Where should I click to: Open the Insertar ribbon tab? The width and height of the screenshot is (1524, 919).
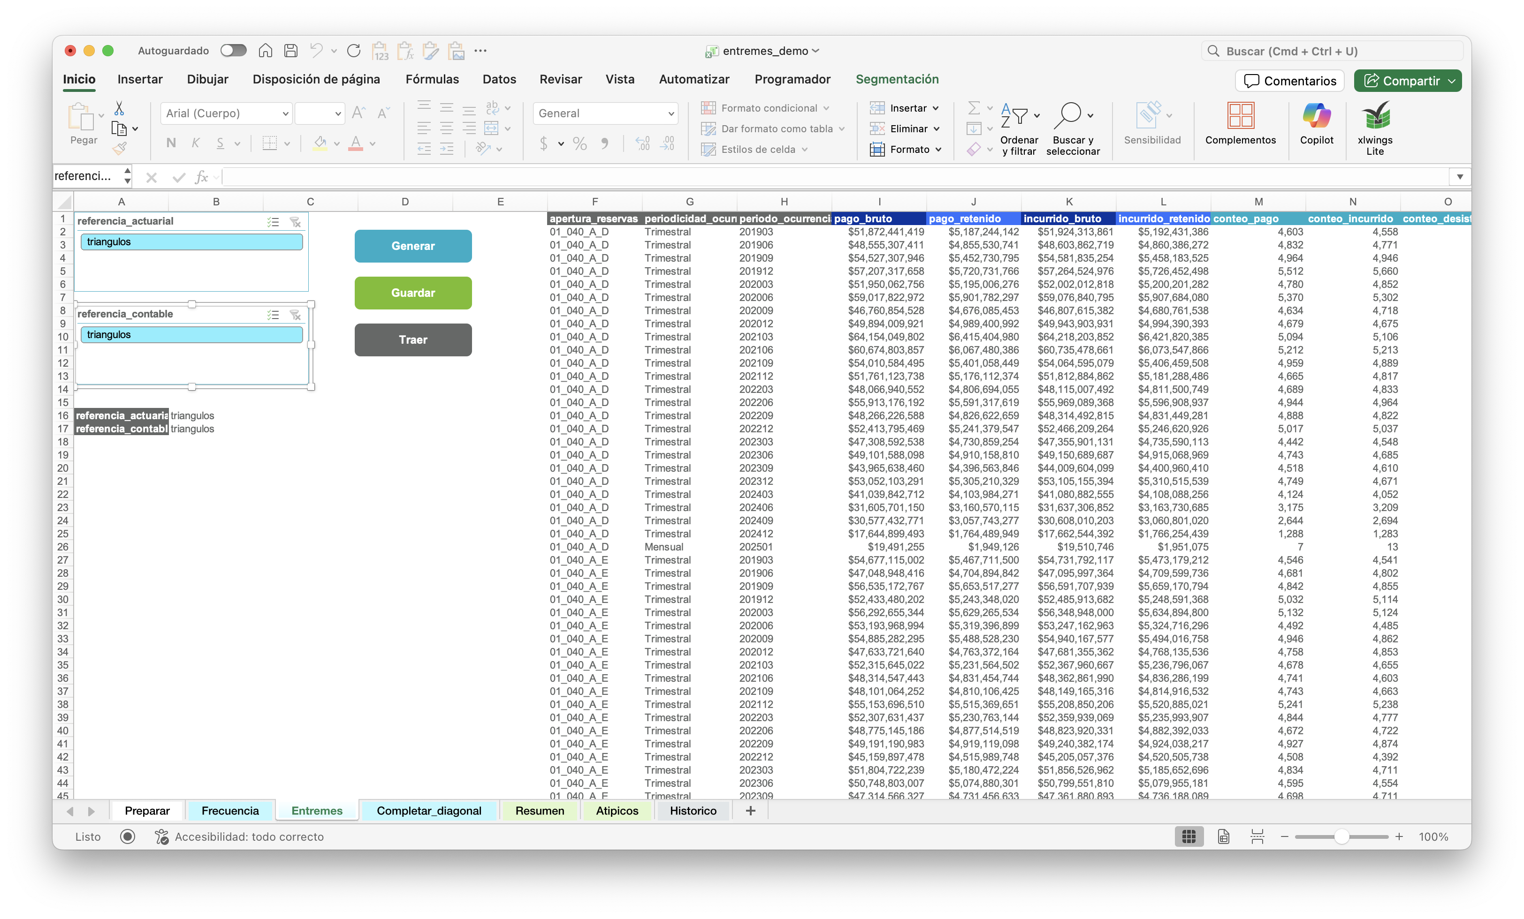[x=140, y=79]
